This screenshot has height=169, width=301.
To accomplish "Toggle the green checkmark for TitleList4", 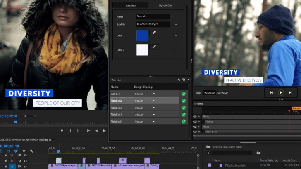I will (184, 115).
